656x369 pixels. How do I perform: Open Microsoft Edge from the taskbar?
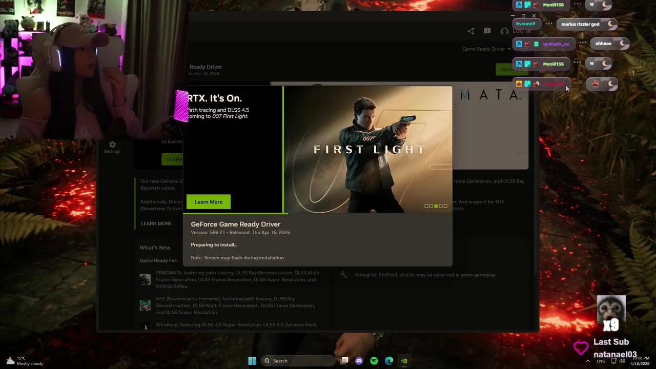pos(389,361)
